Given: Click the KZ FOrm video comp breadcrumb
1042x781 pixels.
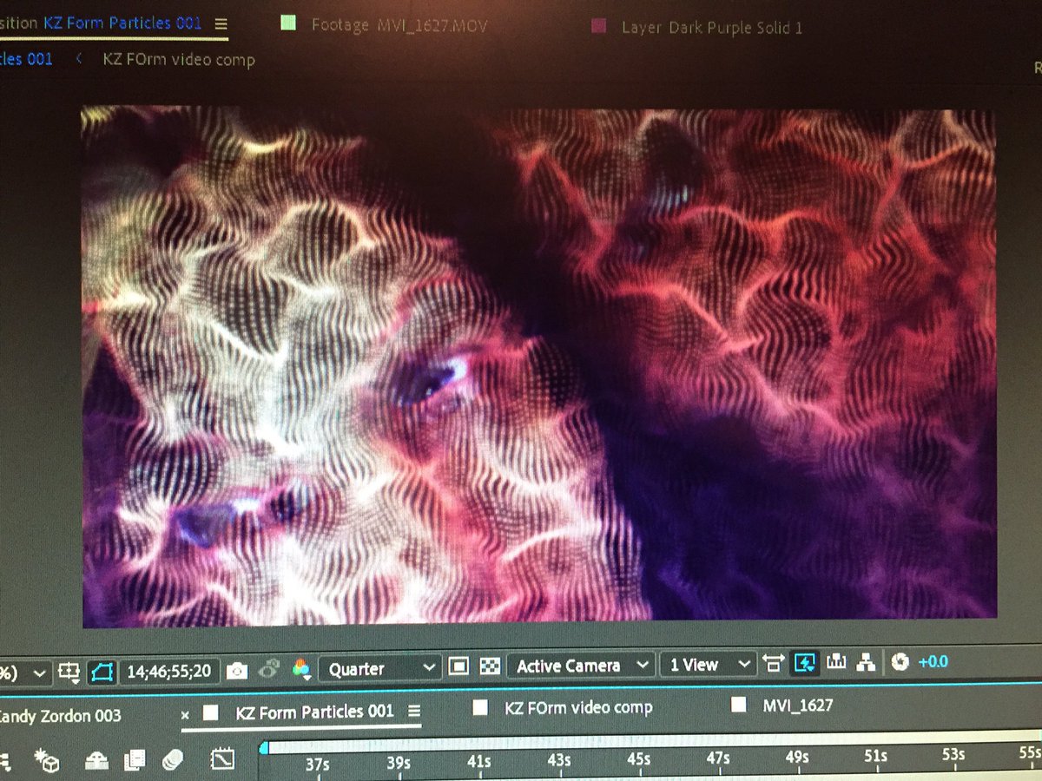Looking at the screenshot, I should point(178,60).
